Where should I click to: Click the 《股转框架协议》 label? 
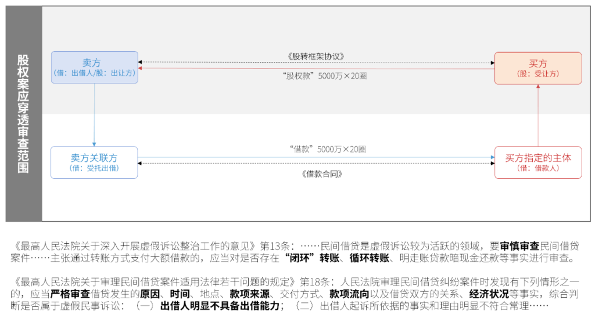tap(316, 56)
